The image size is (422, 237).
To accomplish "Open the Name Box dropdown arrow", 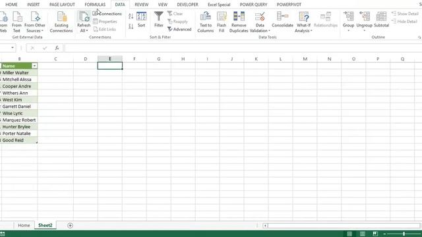I will (13, 48).
